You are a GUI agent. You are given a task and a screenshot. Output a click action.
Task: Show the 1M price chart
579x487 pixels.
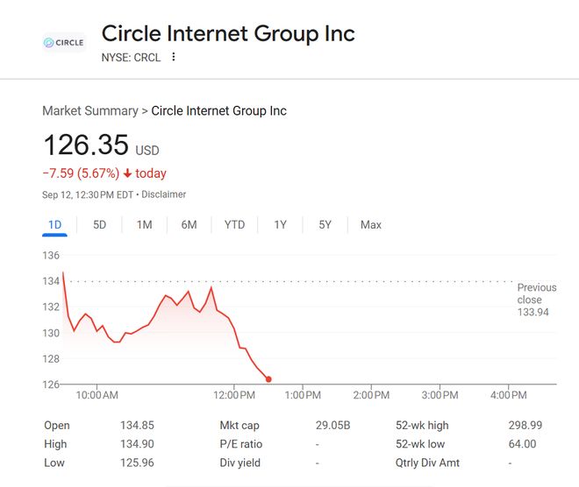(144, 225)
